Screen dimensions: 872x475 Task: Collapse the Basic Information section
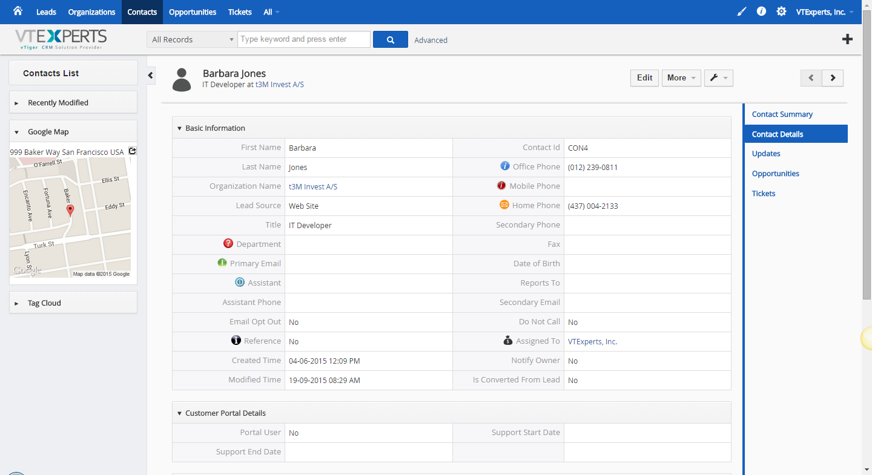[x=179, y=128]
